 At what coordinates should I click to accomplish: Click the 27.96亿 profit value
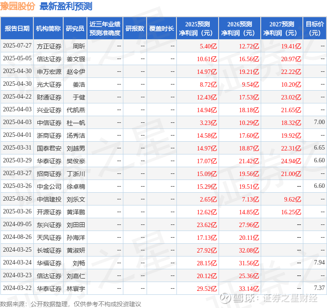coord(249,225)
